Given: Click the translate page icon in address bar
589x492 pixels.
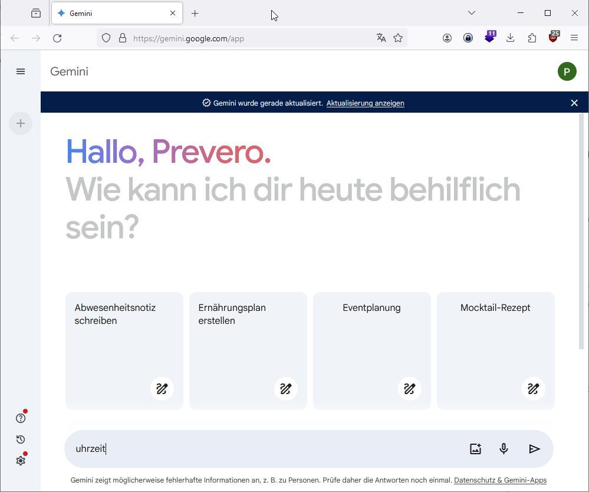Looking at the screenshot, I should [x=381, y=38].
